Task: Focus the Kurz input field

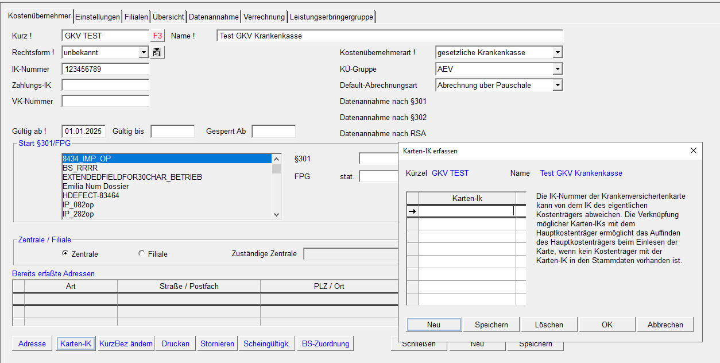Action: pyautogui.click(x=105, y=36)
